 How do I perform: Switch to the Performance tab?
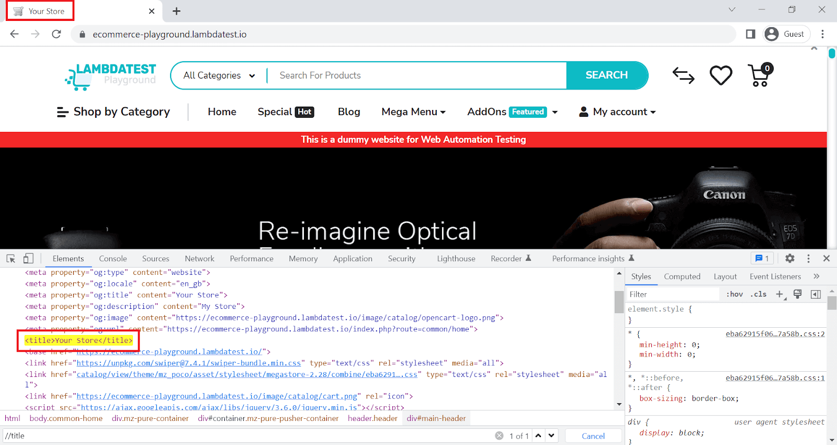click(x=252, y=259)
